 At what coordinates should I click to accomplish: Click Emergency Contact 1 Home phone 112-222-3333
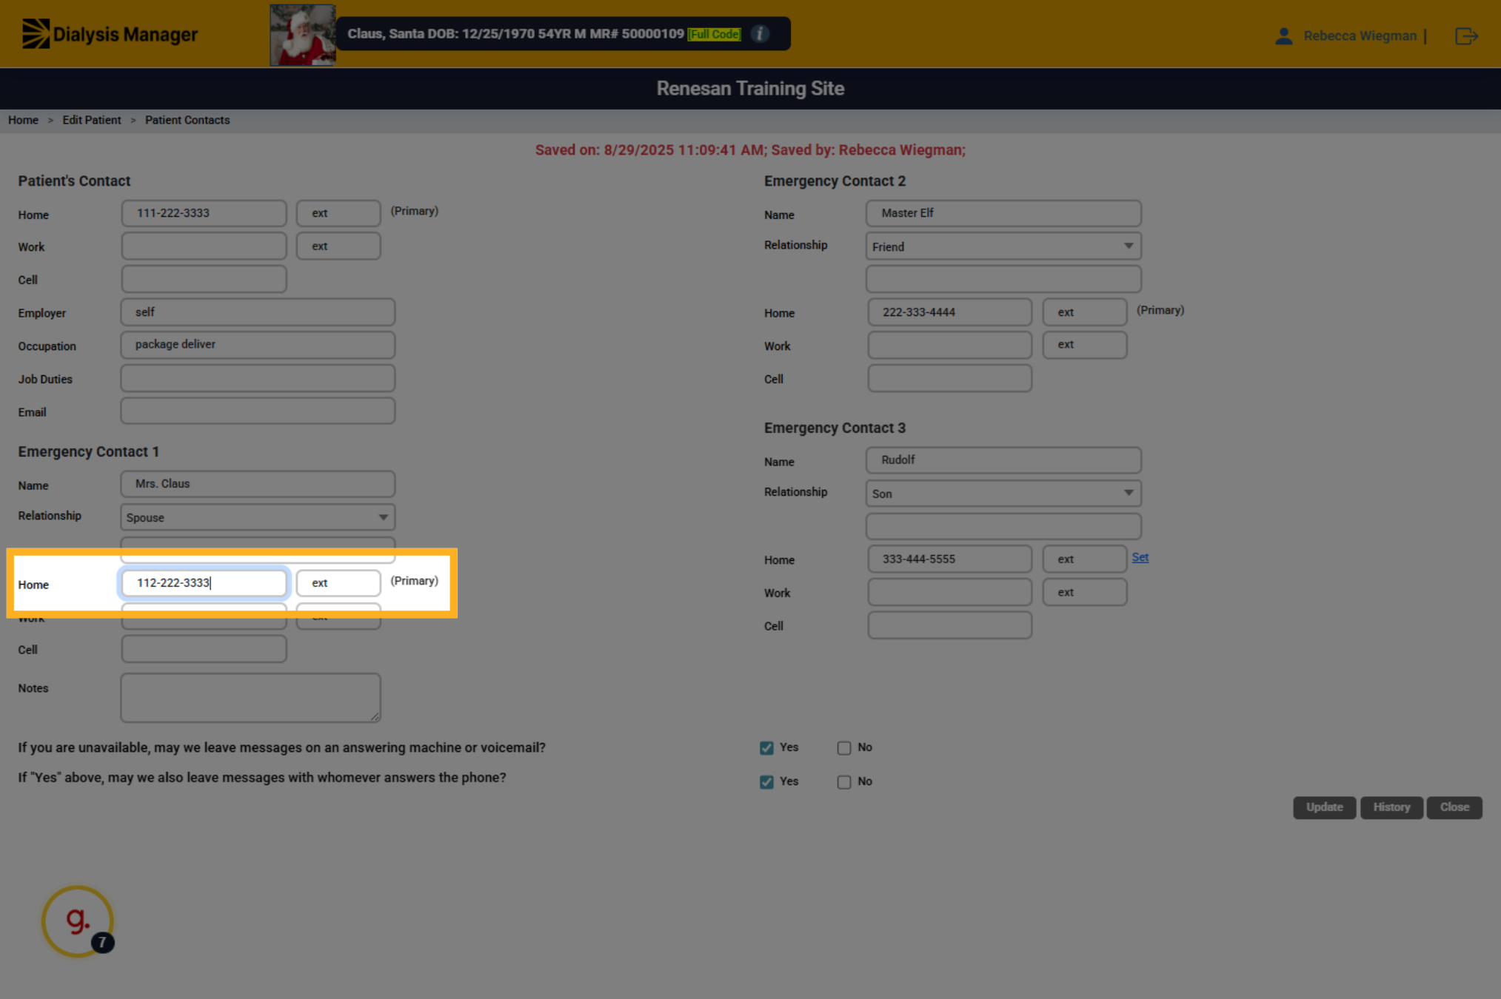coord(204,583)
